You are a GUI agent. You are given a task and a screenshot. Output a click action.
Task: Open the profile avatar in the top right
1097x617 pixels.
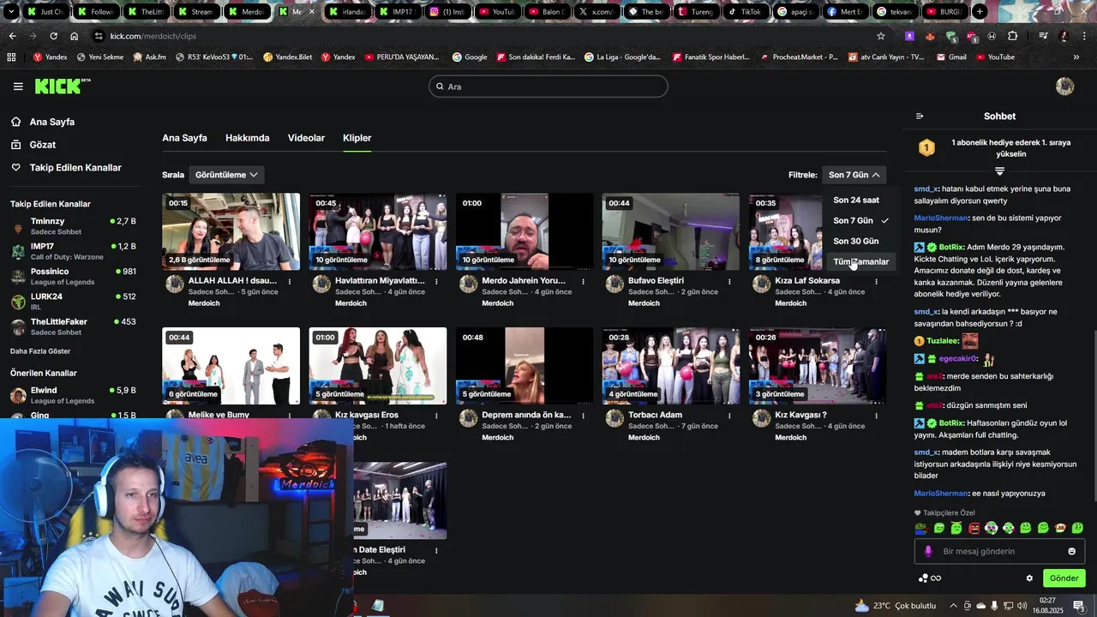(x=1065, y=86)
